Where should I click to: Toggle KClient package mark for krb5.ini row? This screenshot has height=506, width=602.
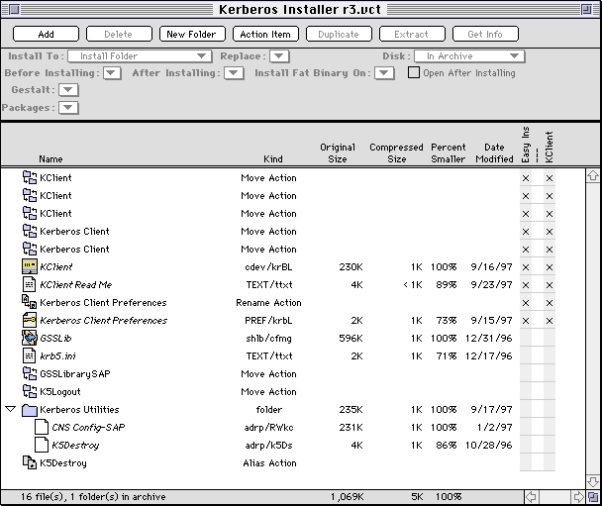pyautogui.click(x=550, y=356)
